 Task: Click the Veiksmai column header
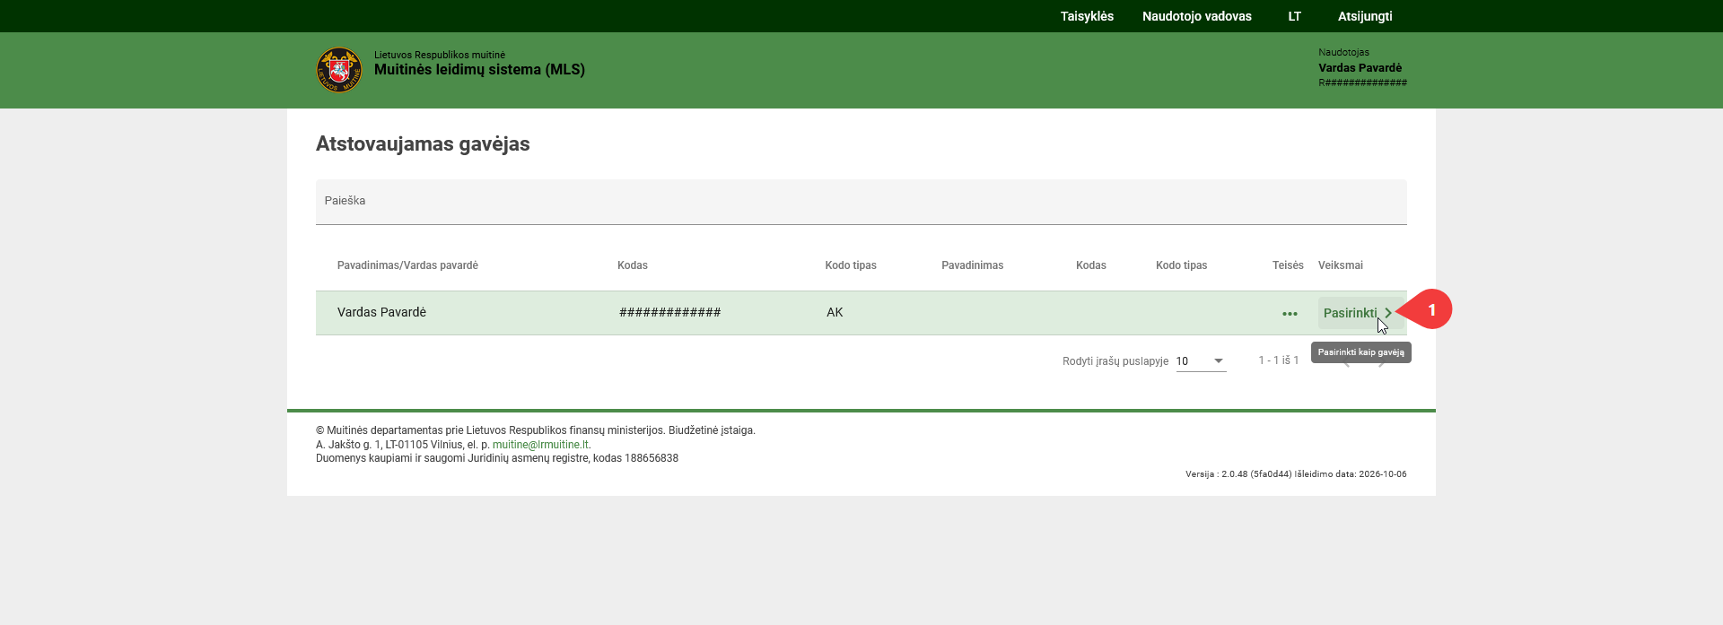(x=1341, y=265)
